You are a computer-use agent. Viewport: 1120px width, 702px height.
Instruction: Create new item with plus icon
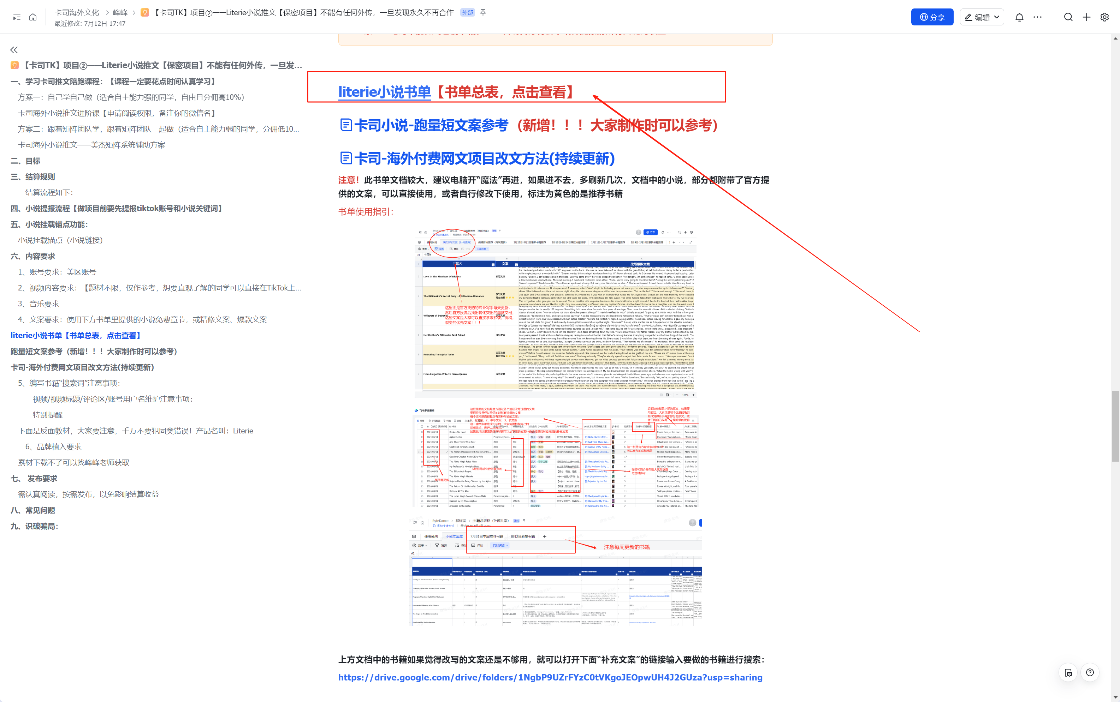[1086, 17]
